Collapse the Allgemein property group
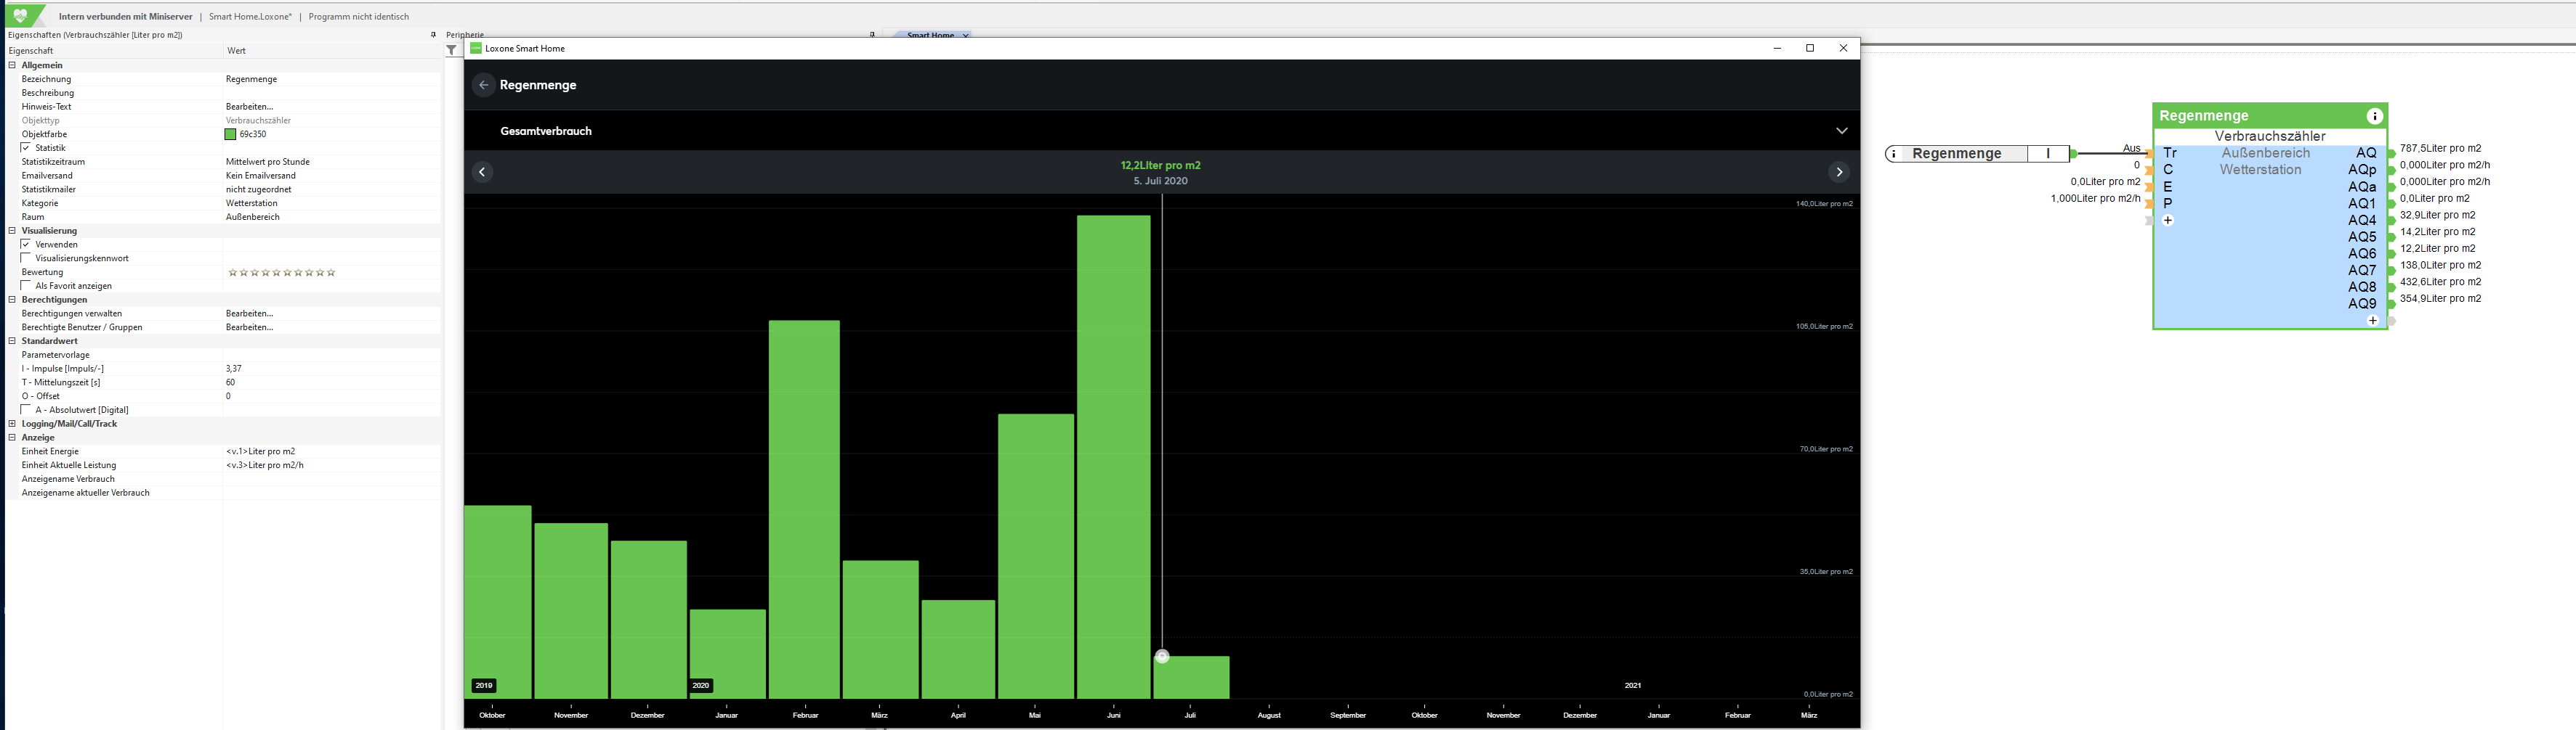Screen dimensions: 2576x730 click(x=12, y=65)
